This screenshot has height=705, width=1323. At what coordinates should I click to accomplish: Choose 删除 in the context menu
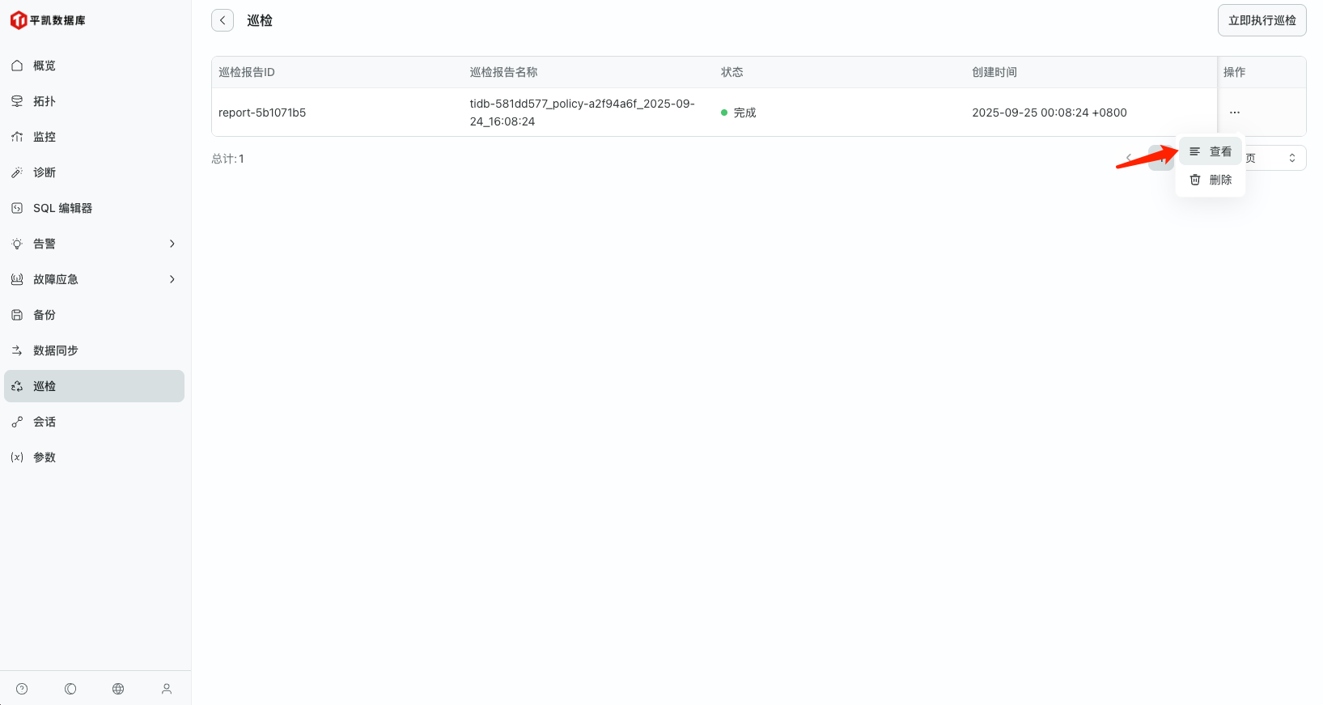[x=1211, y=180]
